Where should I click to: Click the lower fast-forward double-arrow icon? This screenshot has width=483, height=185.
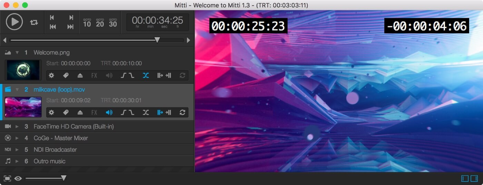(x=70, y=27)
